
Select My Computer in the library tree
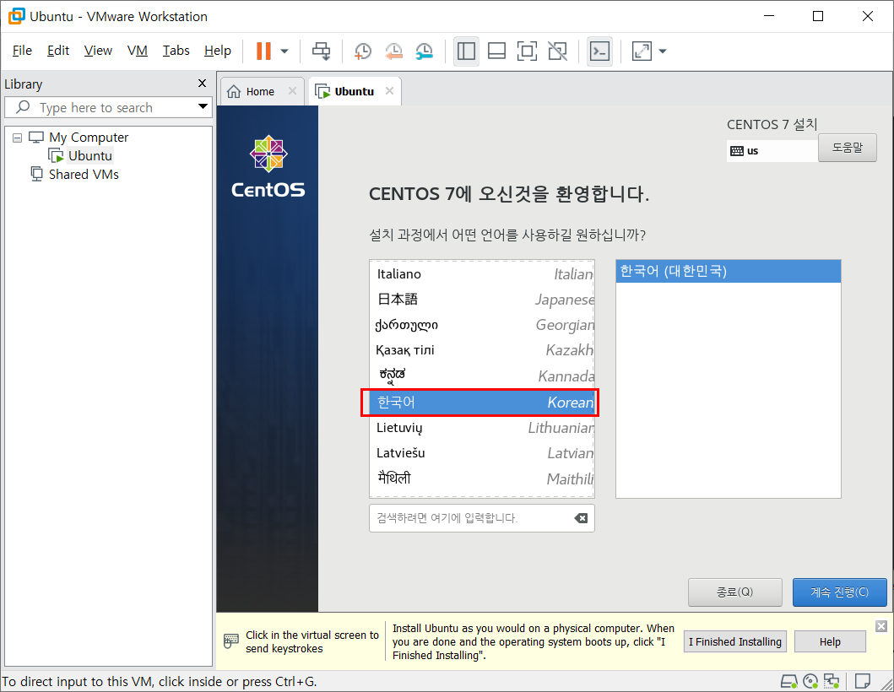89,138
